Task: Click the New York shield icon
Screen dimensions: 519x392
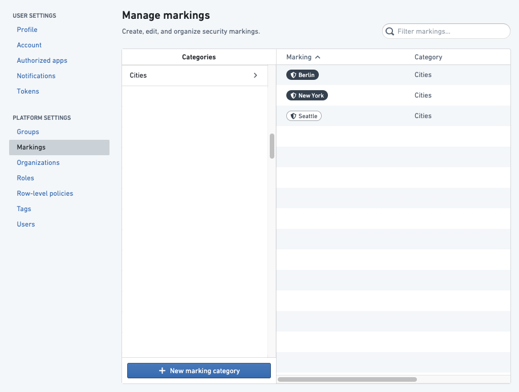Action: point(293,96)
